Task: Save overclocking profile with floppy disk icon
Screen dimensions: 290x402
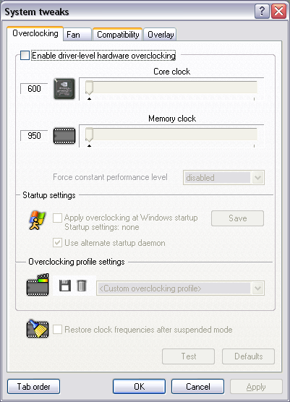Action: click(x=65, y=286)
